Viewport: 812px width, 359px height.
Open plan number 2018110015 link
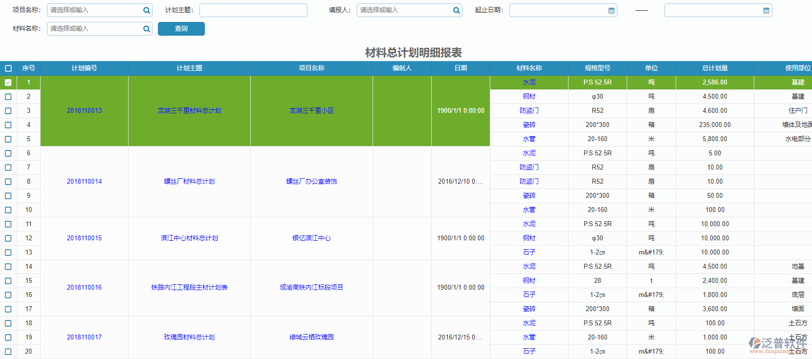[x=85, y=238]
